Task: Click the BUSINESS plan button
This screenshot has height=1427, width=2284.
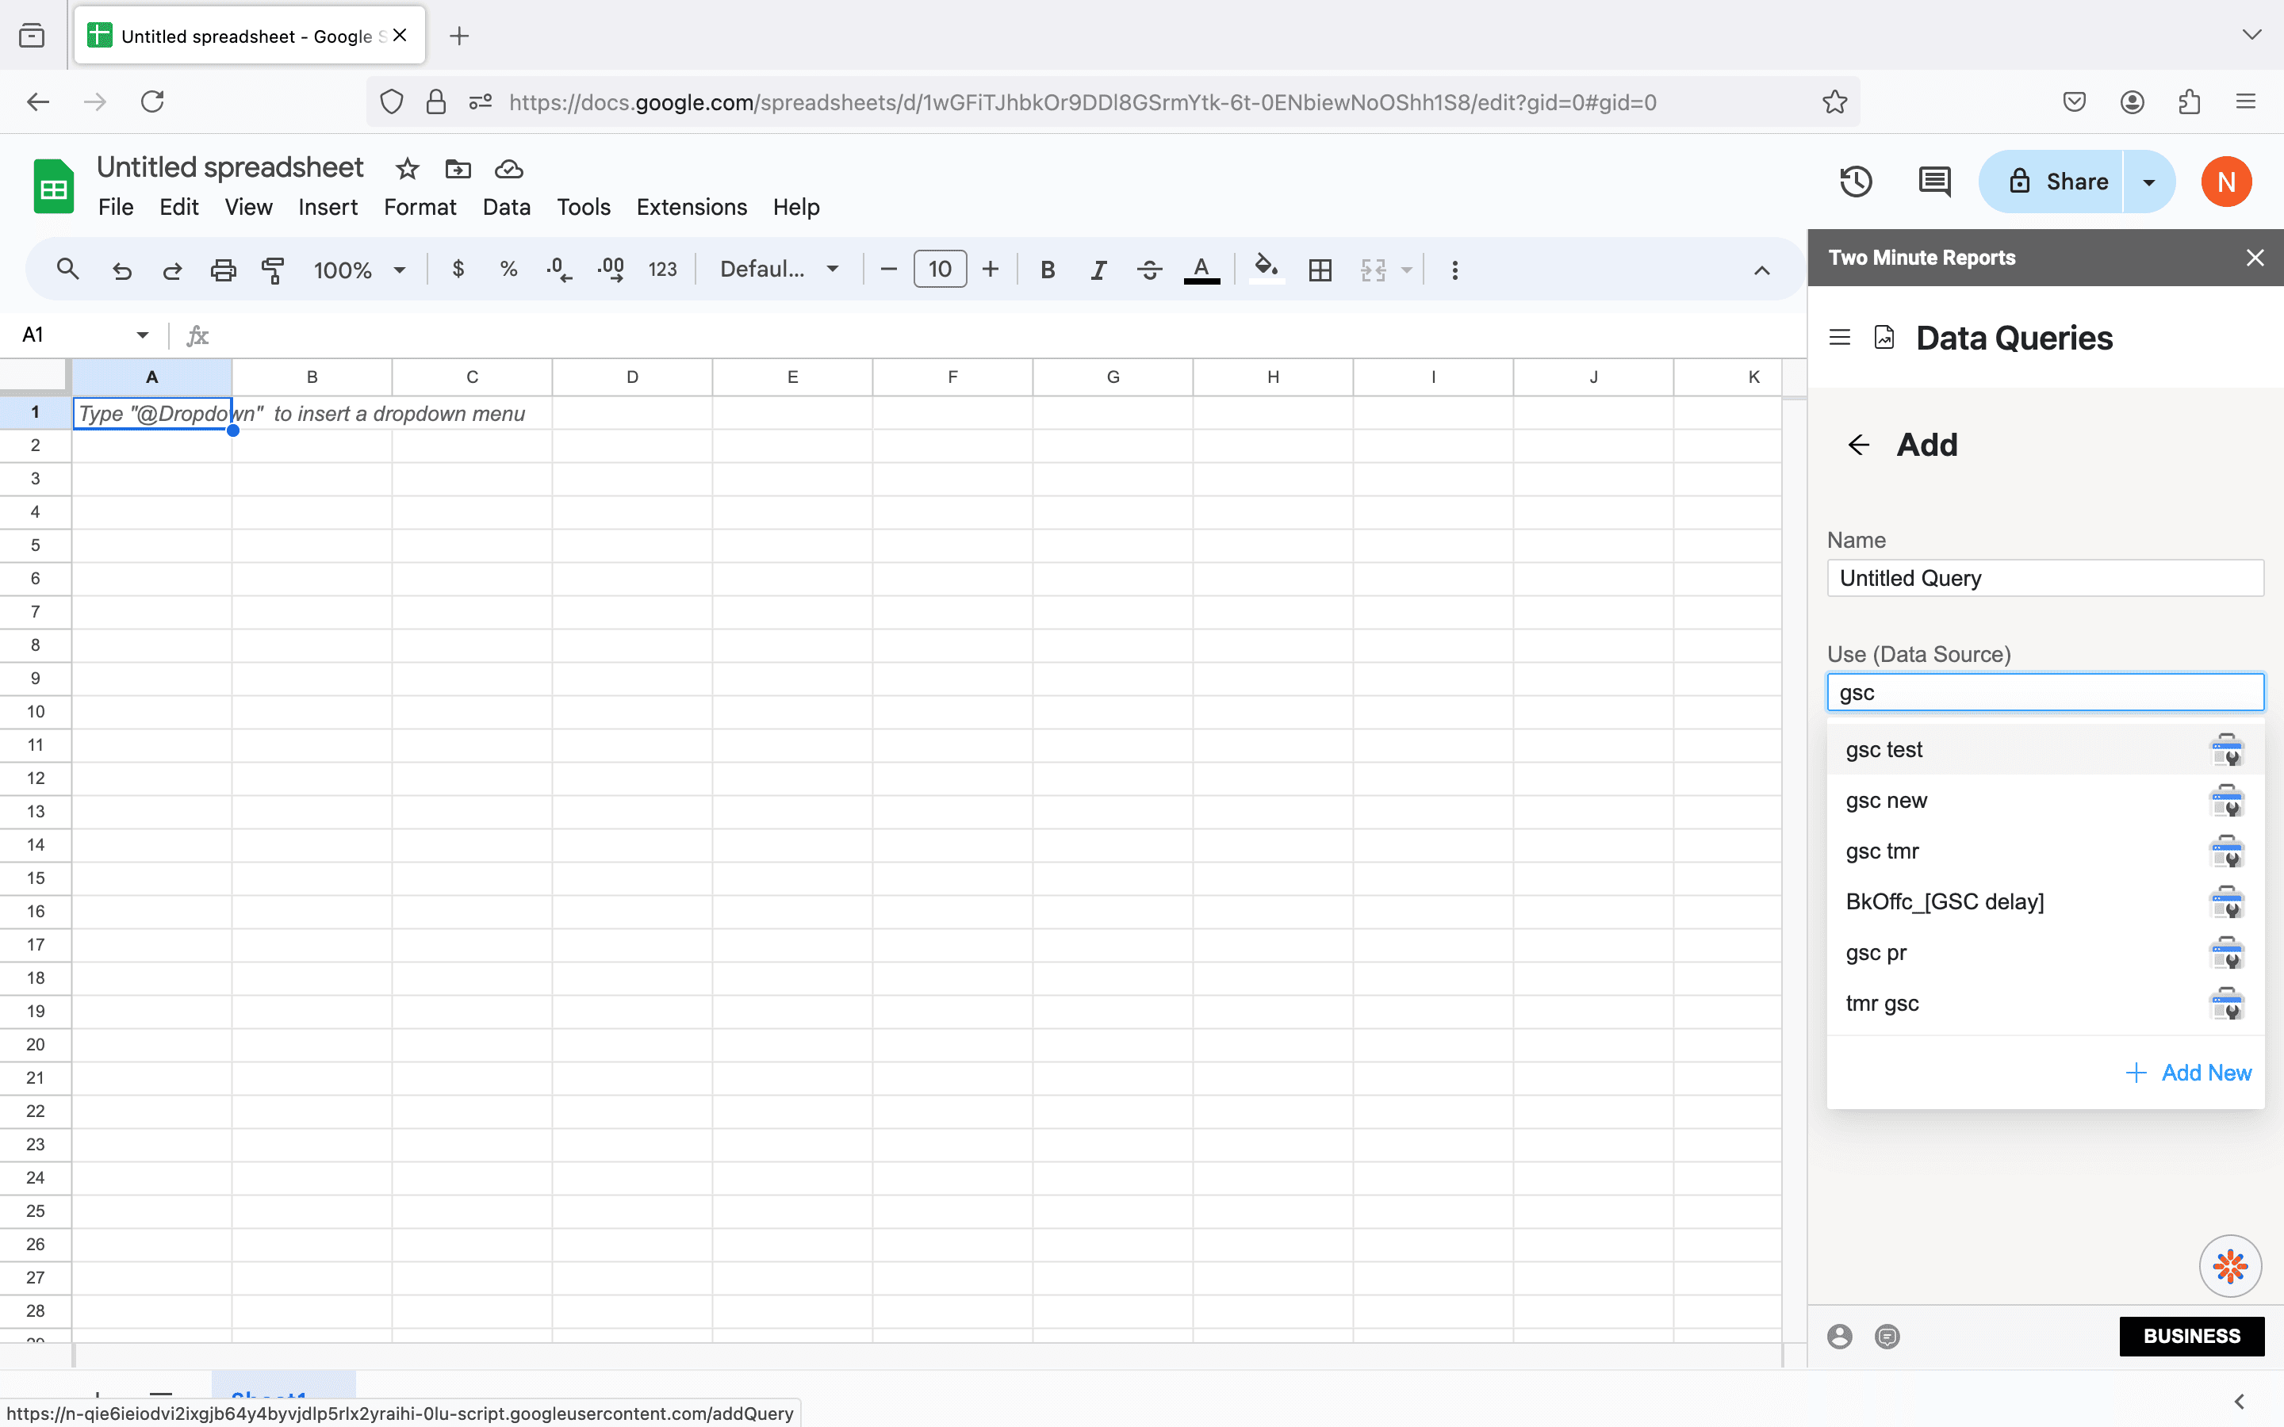Action: 2190,1337
